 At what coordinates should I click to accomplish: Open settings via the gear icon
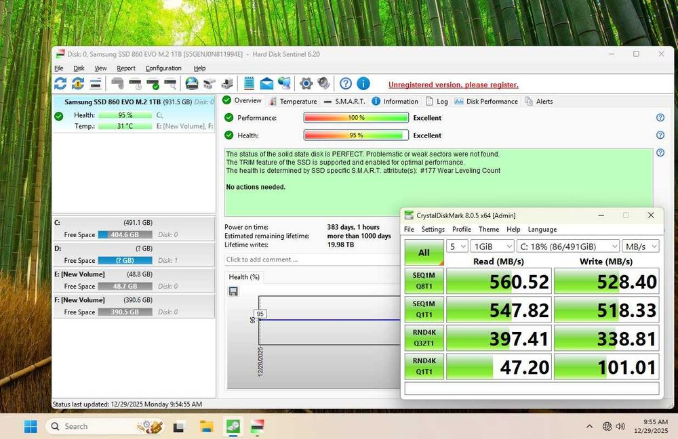coord(306,83)
